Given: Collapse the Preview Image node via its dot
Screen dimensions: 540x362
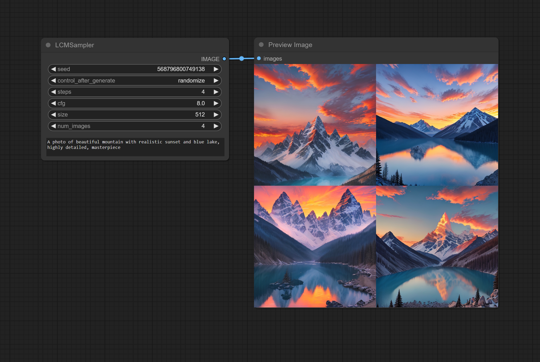Looking at the screenshot, I should [261, 45].
